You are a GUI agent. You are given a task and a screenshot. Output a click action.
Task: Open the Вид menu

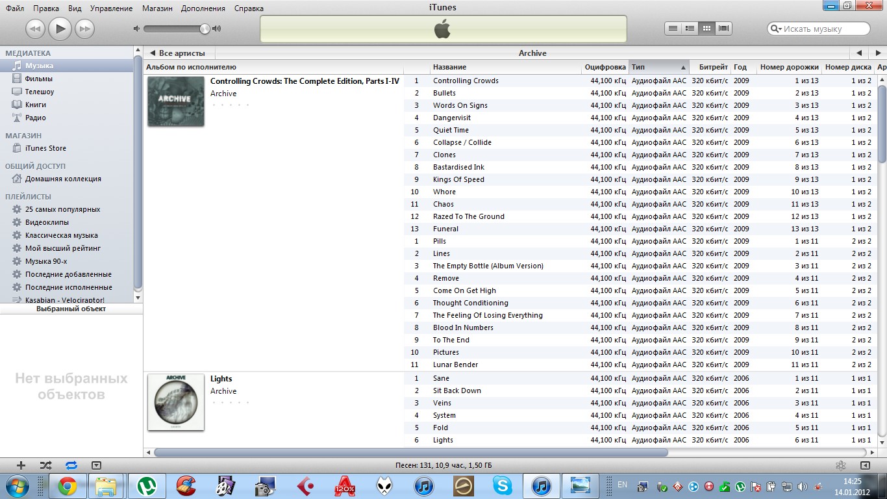75,8
